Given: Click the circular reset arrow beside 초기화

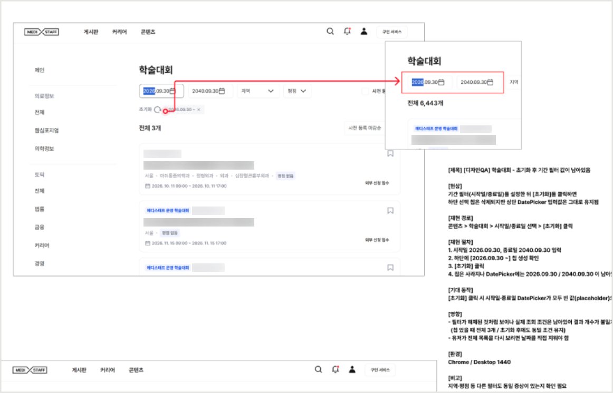Looking at the screenshot, I should [x=157, y=110].
